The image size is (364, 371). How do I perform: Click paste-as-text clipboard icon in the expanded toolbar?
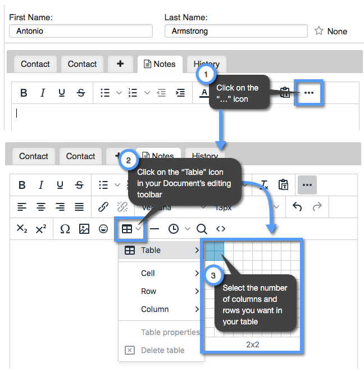(283, 185)
